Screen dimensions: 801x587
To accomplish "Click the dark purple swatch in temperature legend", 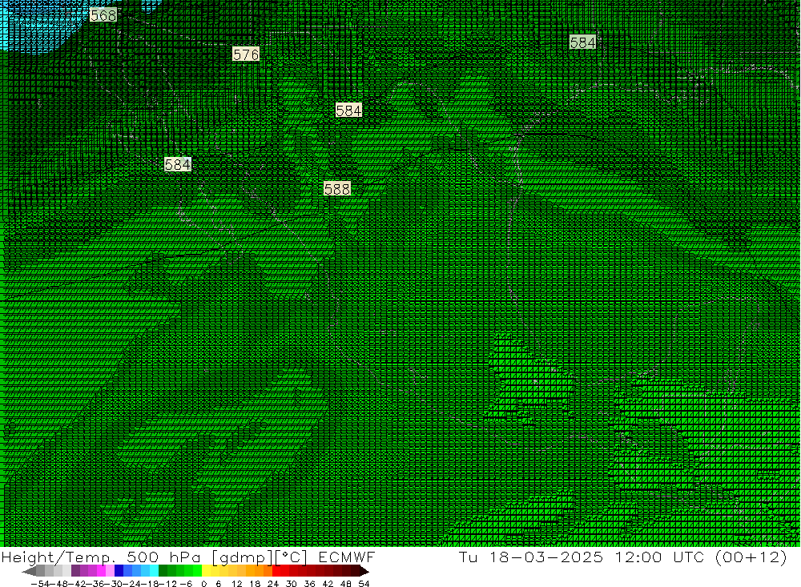I will pyautogui.click(x=75, y=571).
